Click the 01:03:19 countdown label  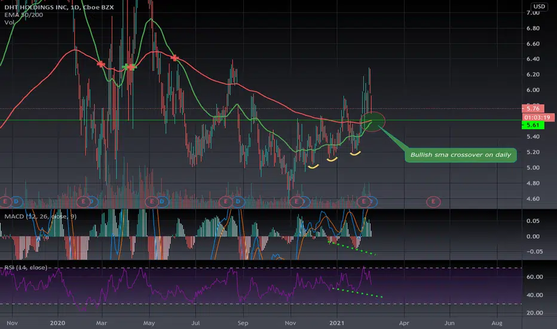(x=538, y=117)
